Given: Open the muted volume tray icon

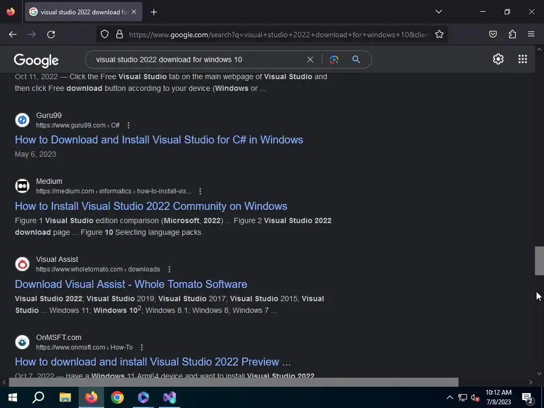Looking at the screenshot, I should 475,397.
